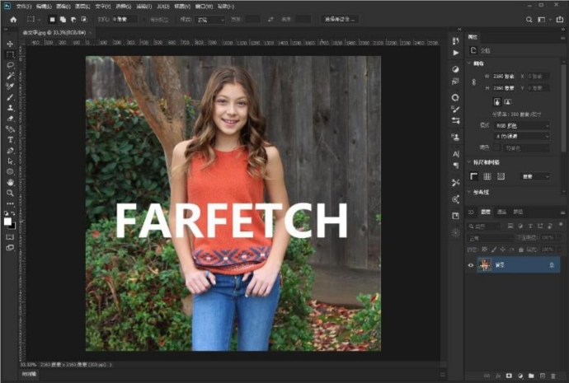Enable 'Intersect with selection' mode
The width and height of the screenshot is (569, 383).
tap(84, 20)
